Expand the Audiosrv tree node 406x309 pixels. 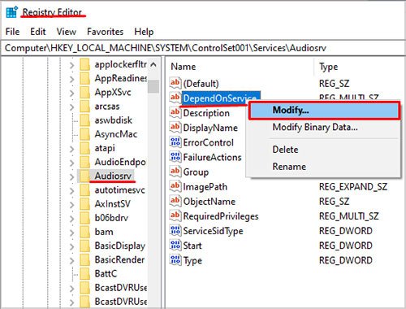(71, 176)
